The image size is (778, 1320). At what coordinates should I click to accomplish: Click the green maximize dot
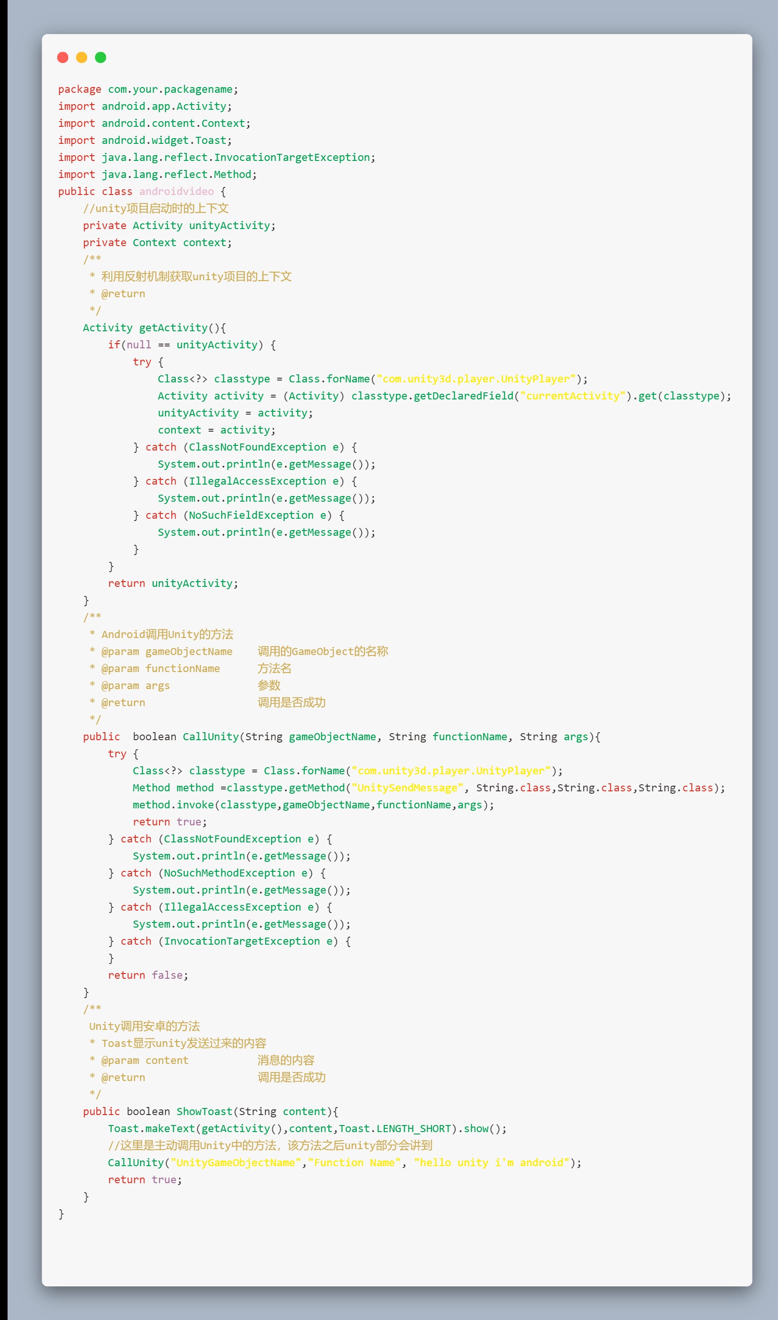[101, 57]
